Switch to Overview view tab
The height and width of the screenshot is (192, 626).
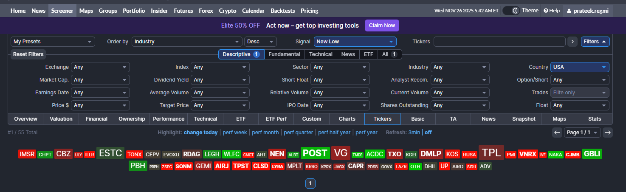pos(25,119)
